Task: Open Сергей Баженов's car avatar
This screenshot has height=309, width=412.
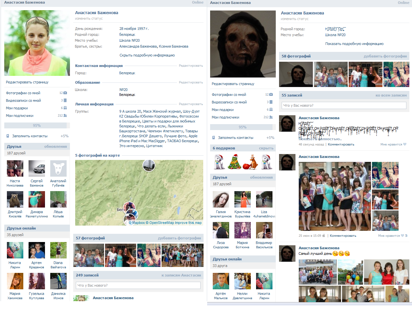Action: (x=37, y=168)
